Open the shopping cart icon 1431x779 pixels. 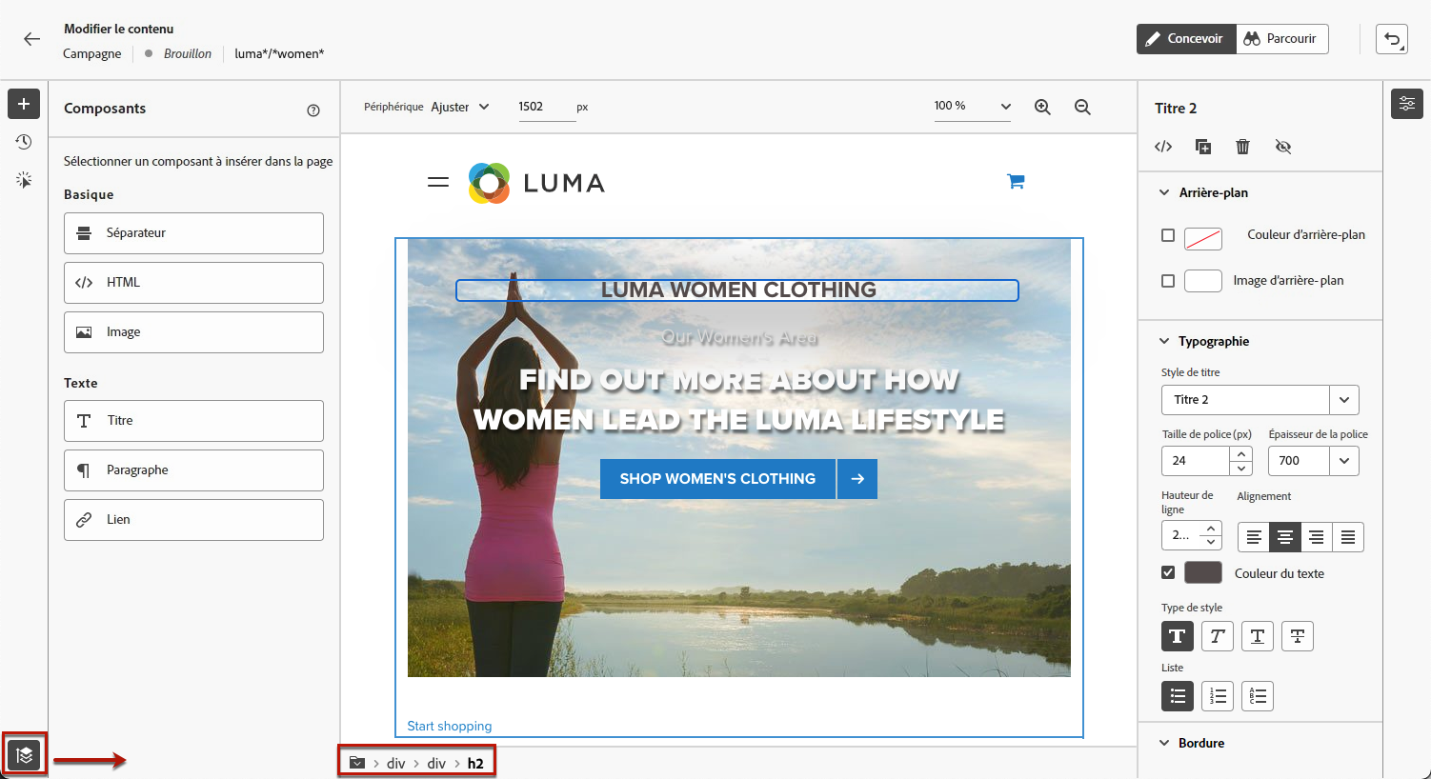point(1016,182)
